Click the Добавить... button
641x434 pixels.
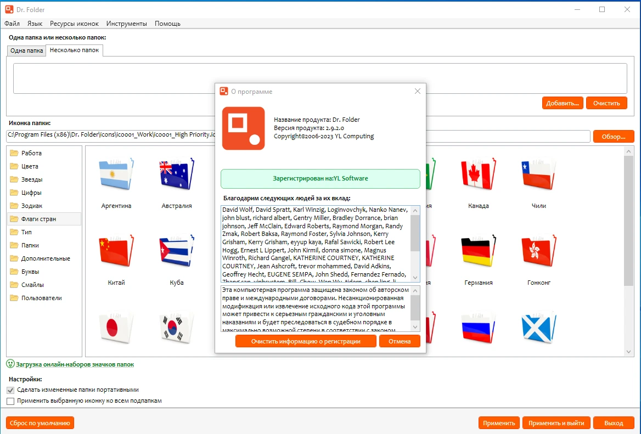pos(563,103)
